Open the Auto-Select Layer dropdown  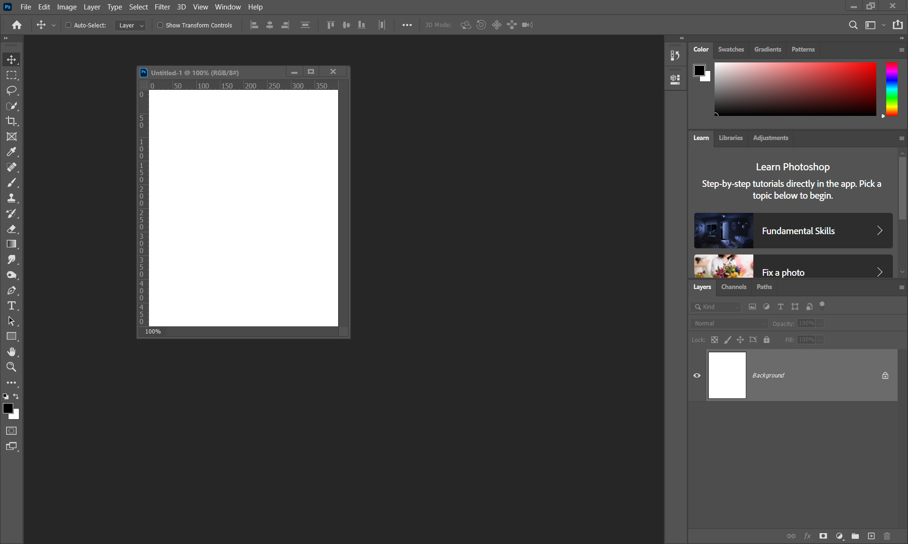tap(130, 25)
